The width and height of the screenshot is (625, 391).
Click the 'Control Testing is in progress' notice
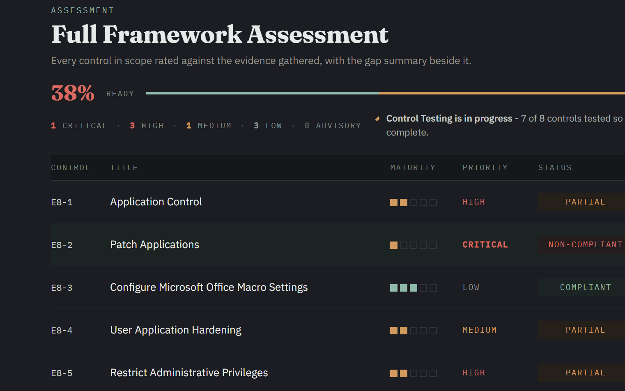(x=504, y=125)
